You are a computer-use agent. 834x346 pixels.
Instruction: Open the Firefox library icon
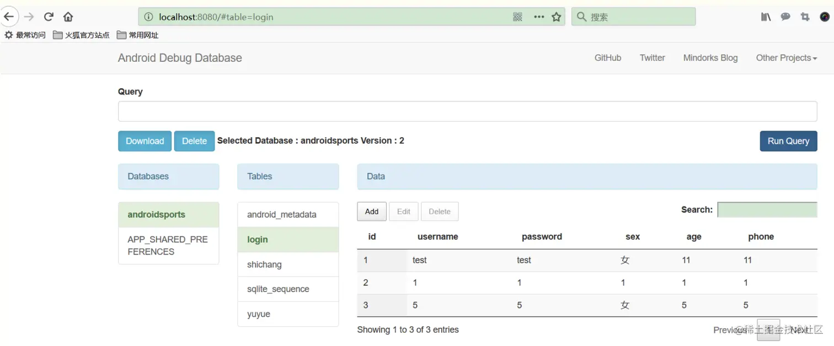766,17
